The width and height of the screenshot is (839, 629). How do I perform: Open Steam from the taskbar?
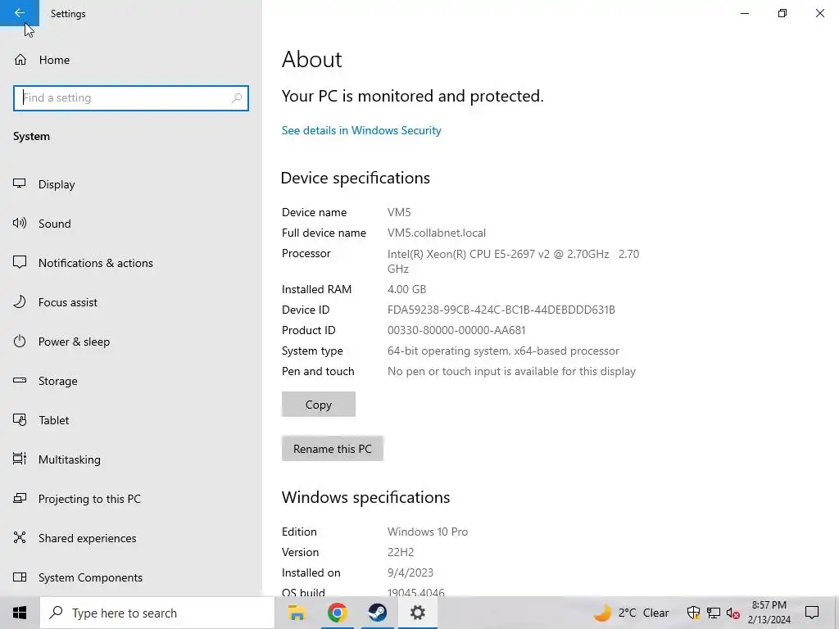(377, 613)
